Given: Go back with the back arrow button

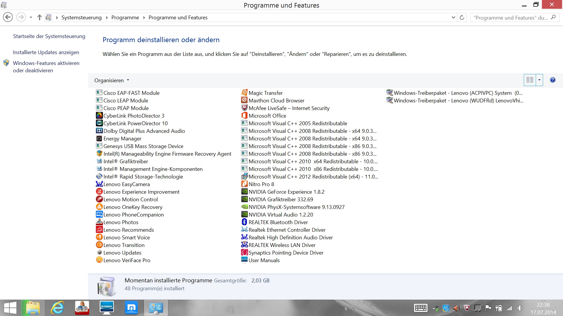Looking at the screenshot, I should click(8, 18).
